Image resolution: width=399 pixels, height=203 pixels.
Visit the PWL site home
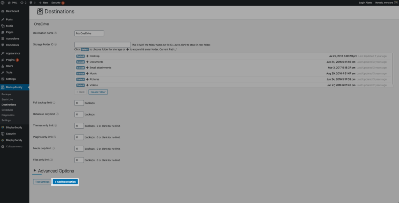coord(12,3)
